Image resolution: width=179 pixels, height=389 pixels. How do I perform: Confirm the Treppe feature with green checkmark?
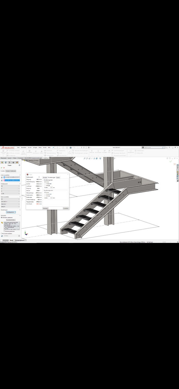[2, 168]
